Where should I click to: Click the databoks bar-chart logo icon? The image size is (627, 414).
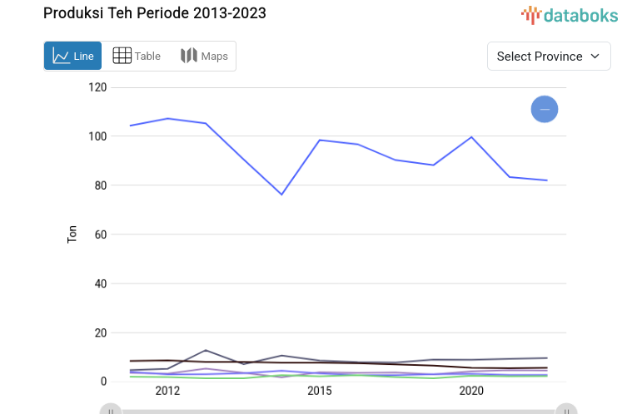click(531, 14)
